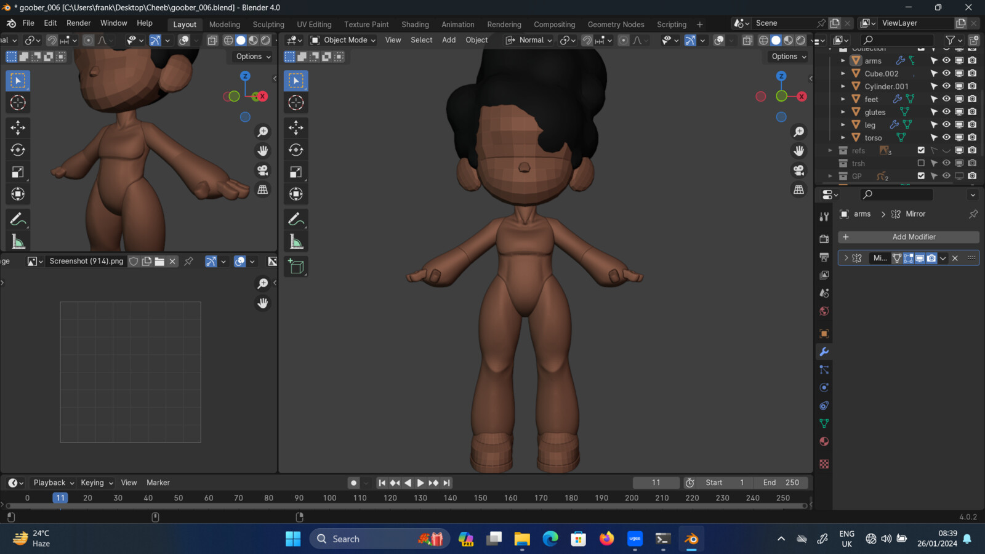Expand the arms object in outliner
This screenshot has width=985, height=554.
843,61
